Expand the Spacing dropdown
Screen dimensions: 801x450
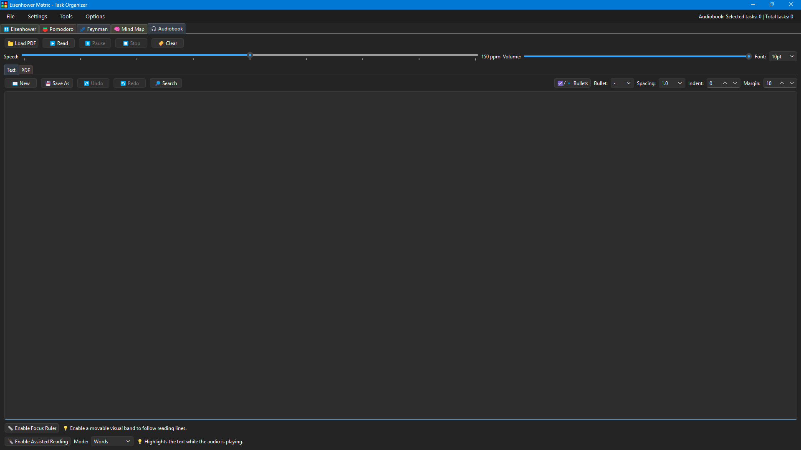(x=672, y=83)
